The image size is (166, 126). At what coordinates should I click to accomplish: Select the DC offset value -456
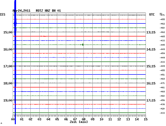(x=162, y=100)
